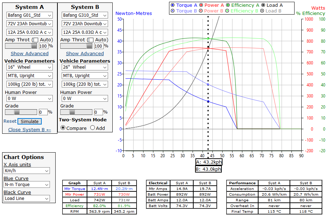
Task: Click System B grade slider
Action: click(x=76, y=112)
